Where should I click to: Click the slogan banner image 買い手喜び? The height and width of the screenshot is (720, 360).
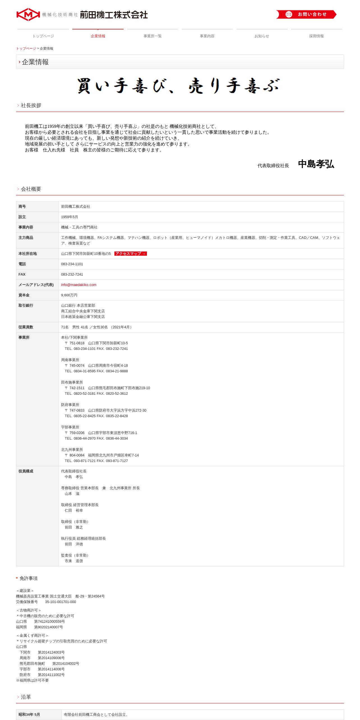[179, 86]
